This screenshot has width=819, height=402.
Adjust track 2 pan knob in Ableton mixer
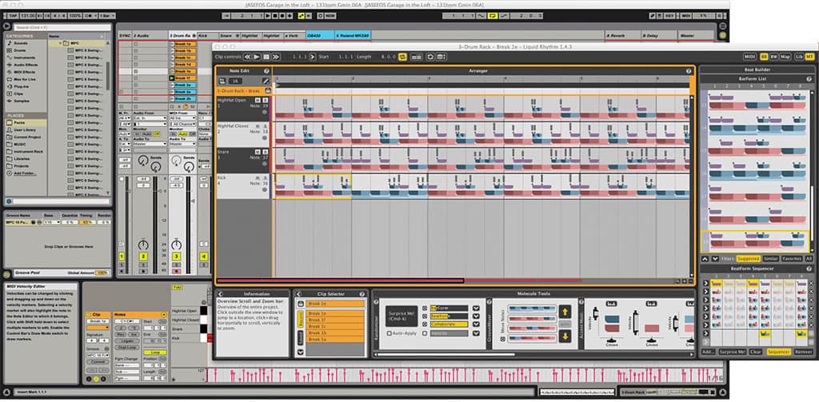142,245
